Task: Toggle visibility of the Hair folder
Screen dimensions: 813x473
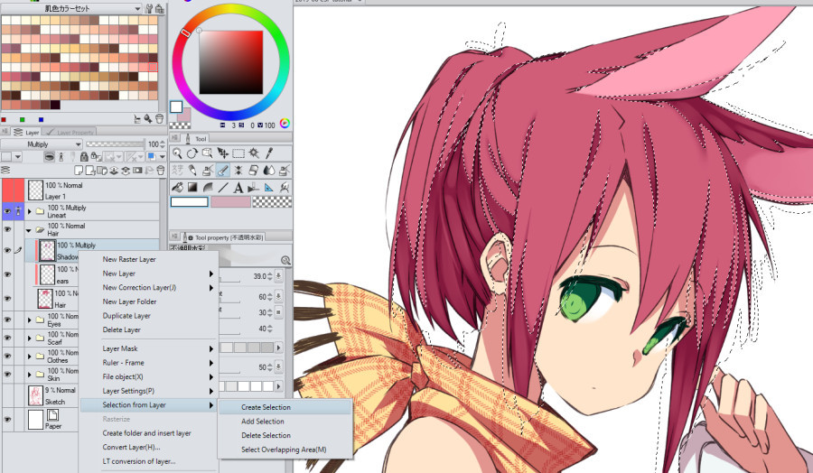Action: [7, 229]
